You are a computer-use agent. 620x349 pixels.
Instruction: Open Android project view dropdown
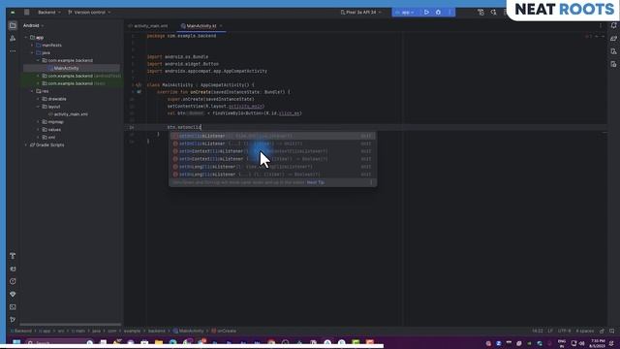point(33,26)
